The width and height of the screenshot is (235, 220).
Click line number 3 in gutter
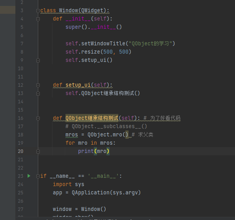pyautogui.click(x=22, y=11)
